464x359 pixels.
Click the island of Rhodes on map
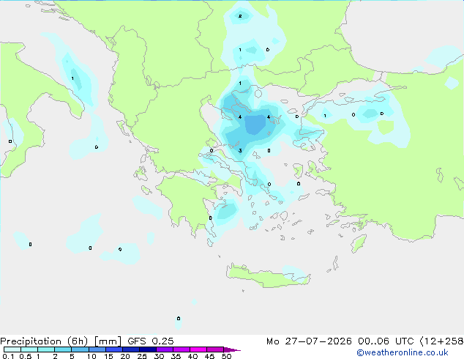point(359,243)
